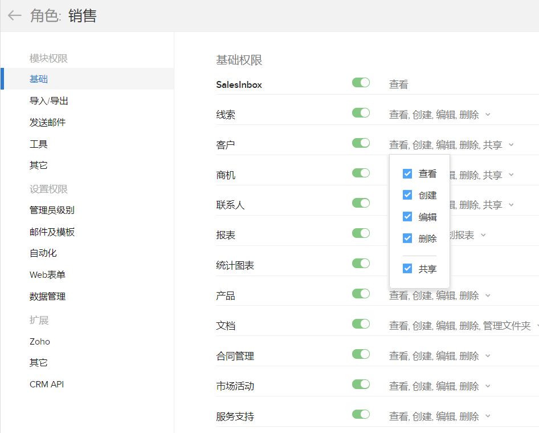Screen dimensions: 539x433
Task: Expand the 线索 permissions dropdown arrow
Action: click(x=488, y=115)
